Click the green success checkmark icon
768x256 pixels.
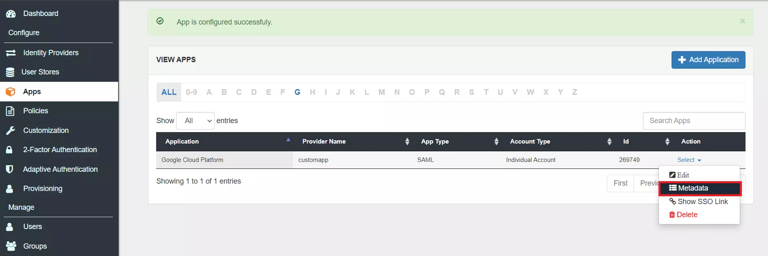[x=160, y=21]
